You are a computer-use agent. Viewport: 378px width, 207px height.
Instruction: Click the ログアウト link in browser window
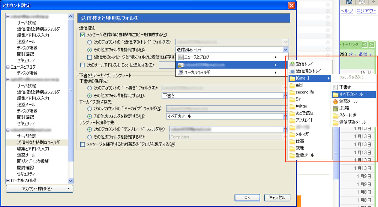(366, 11)
